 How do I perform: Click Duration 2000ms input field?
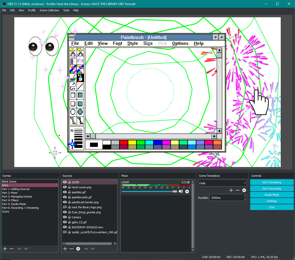point(226,198)
